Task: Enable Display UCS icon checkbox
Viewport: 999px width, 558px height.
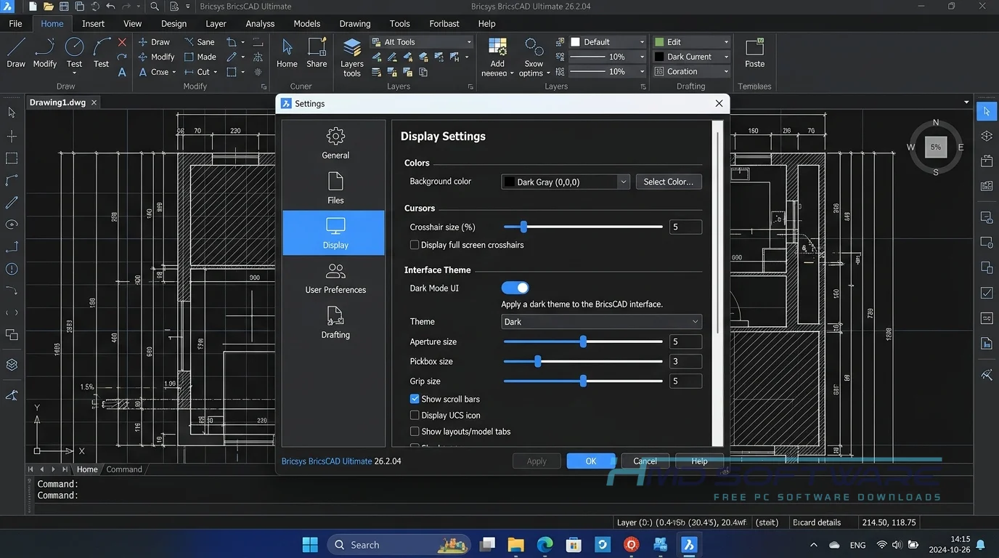Action: [x=415, y=416]
